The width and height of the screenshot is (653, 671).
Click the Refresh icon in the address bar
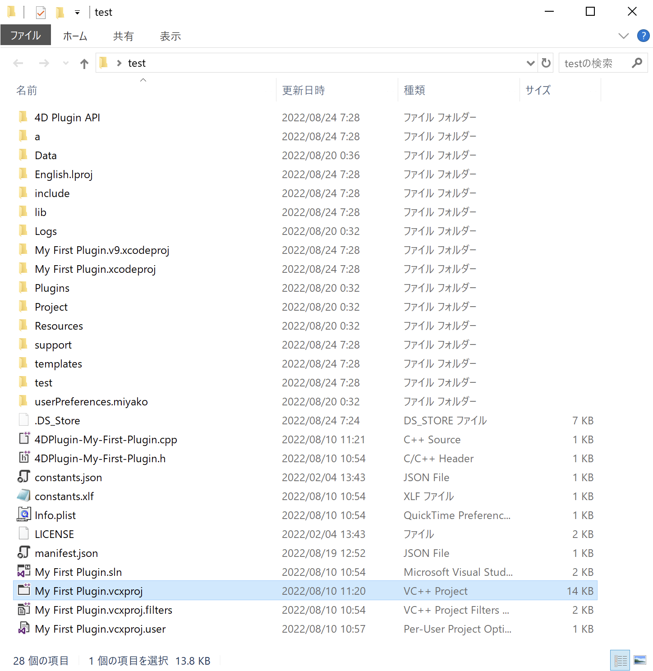click(x=545, y=63)
